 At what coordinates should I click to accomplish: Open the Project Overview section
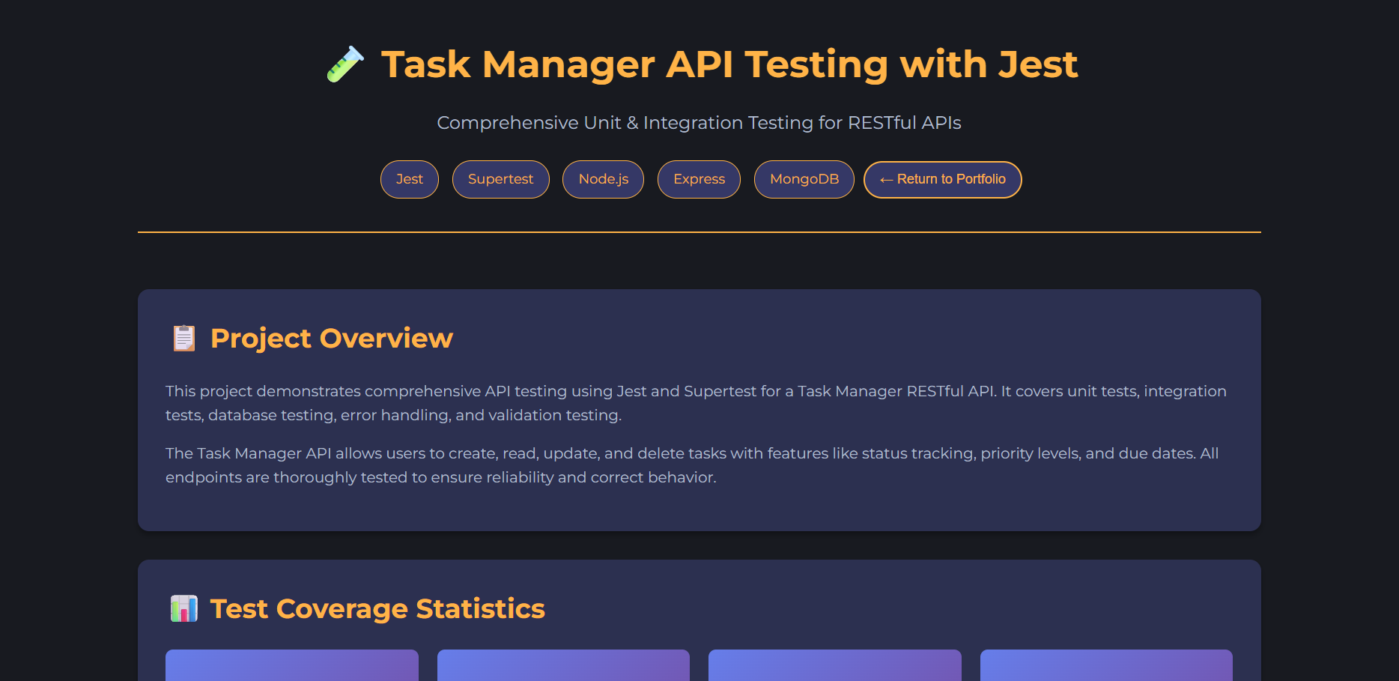click(x=331, y=338)
